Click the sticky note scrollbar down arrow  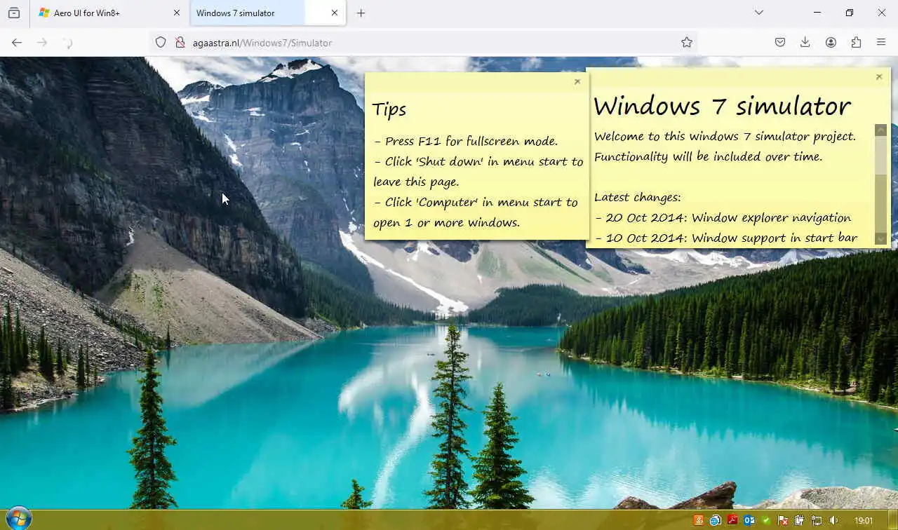coord(881,239)
